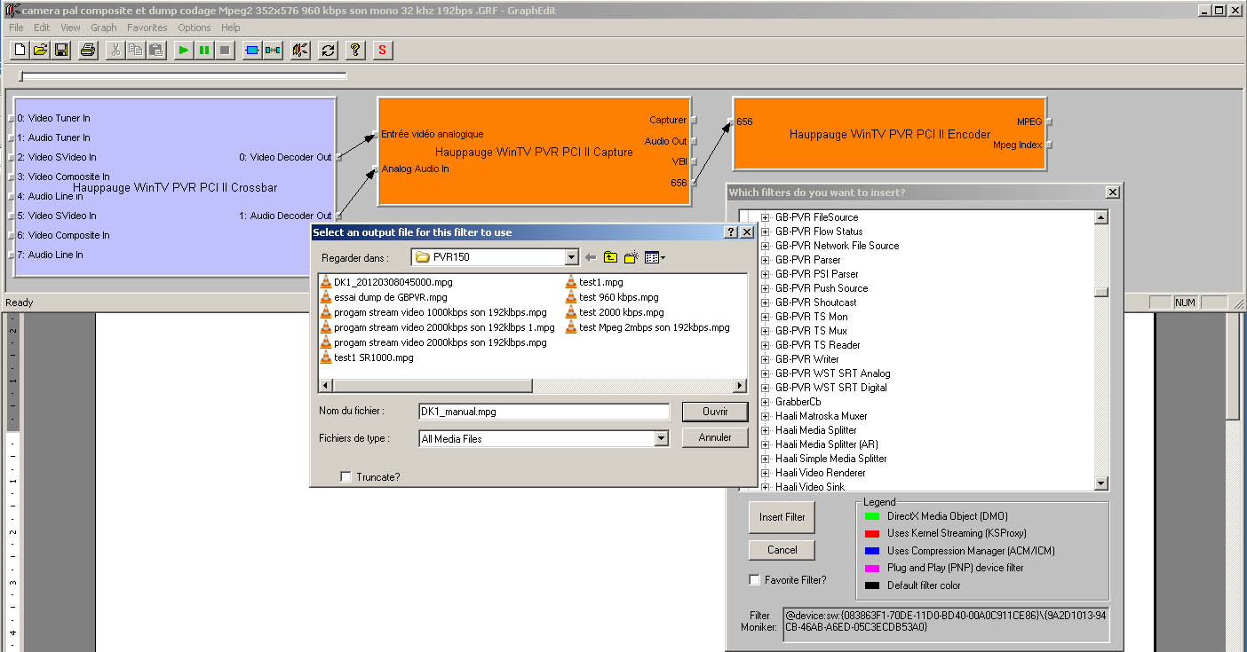Open the Regarder dans folder dropdown
Viewport: 1247px width, 652px height.
tap(571, 257)
